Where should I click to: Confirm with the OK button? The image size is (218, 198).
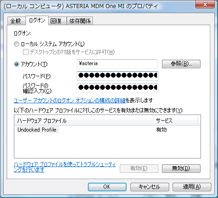tap(107, 187)
